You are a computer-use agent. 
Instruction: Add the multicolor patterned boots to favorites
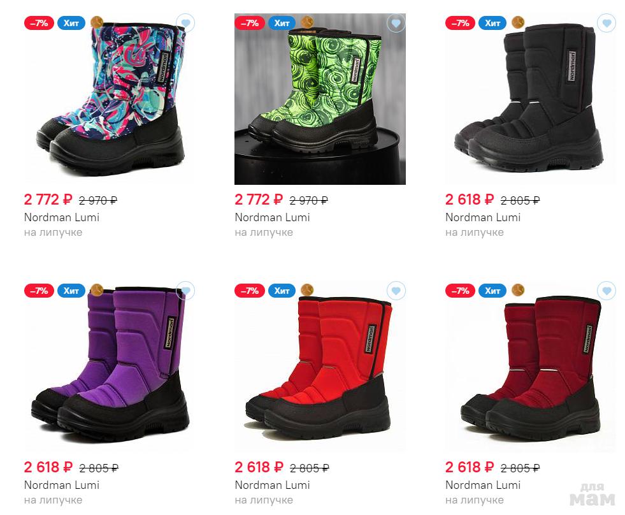[185, 23]
